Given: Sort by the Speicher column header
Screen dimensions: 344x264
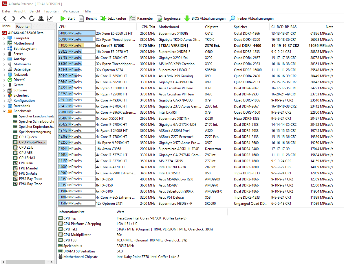Looking at the screenshot, I should point(250,27).
